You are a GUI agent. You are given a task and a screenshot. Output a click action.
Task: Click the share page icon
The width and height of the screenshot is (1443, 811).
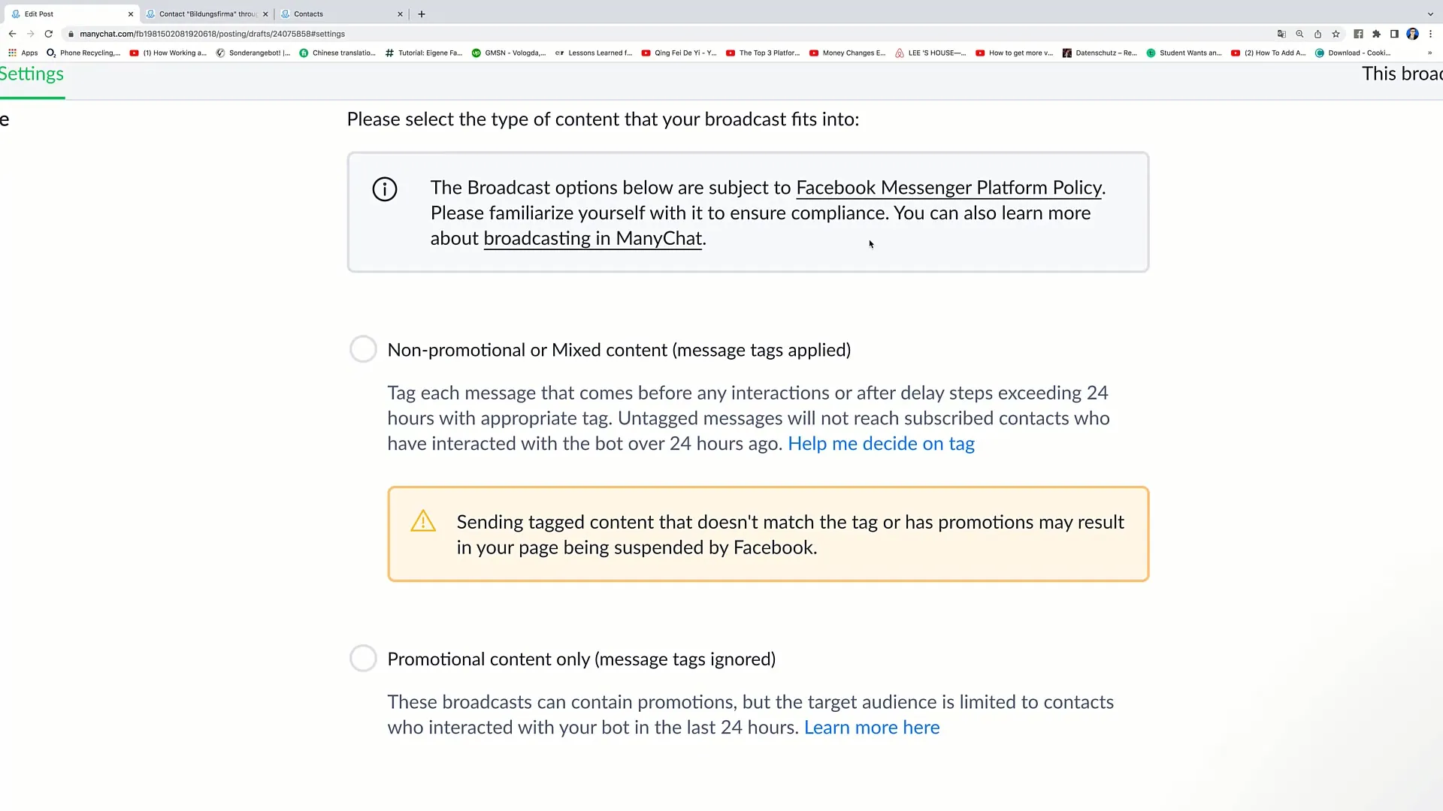[x=1317, y=34]
